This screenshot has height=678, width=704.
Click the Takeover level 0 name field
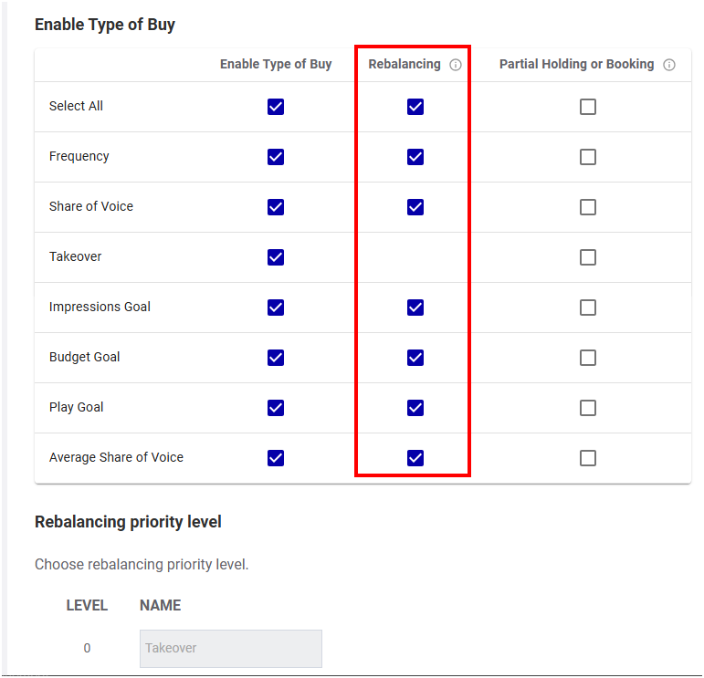click(x=230, y=648)
